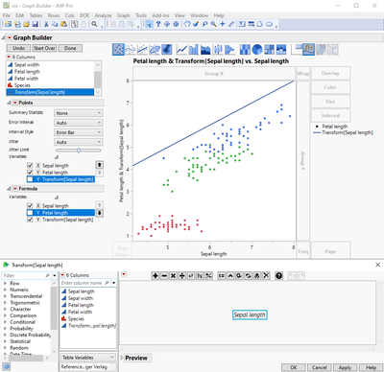Open the Interval Style Error Bar dropdown
Image resolution: width=384 pixels, height=372 pixels.
(x=78, y=132)
